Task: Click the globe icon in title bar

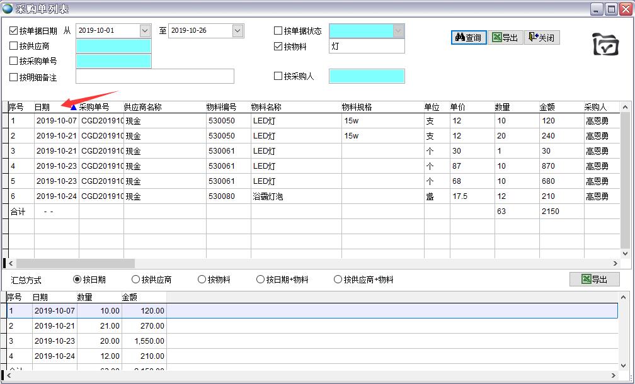Action: click(x=8, y=9)
